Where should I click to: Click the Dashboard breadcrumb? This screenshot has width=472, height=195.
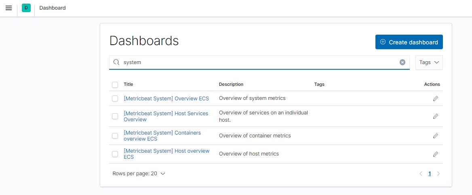click(53, 8)
